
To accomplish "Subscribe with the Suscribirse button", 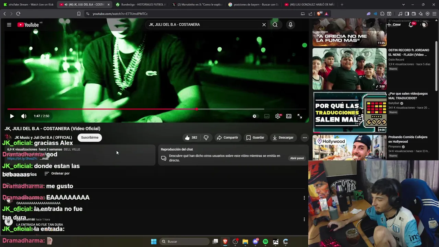I will click(x=90, y=138).
